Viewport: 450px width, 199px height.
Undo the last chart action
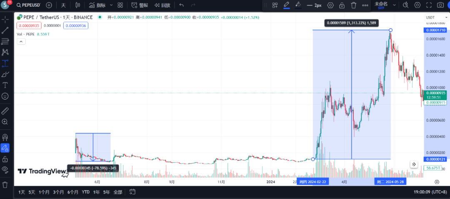[x=181, y=5]
